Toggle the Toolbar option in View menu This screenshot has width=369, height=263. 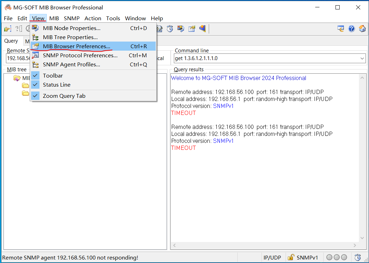click(52, 75)
